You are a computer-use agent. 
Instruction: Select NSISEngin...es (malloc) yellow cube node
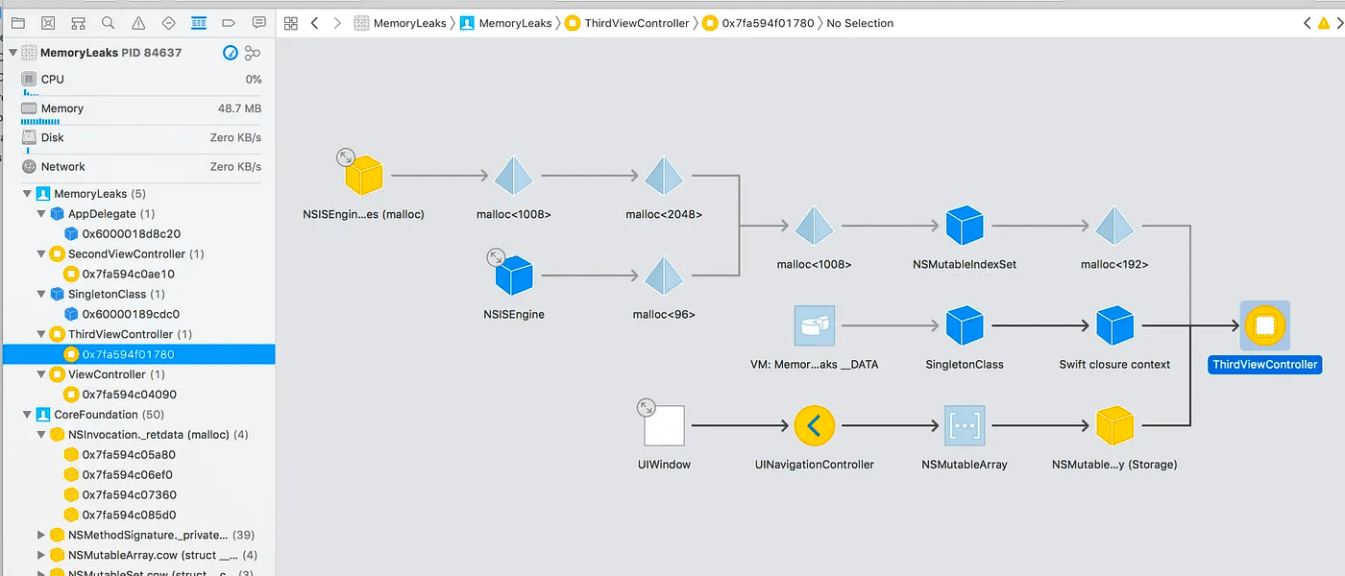coord(364,177)
